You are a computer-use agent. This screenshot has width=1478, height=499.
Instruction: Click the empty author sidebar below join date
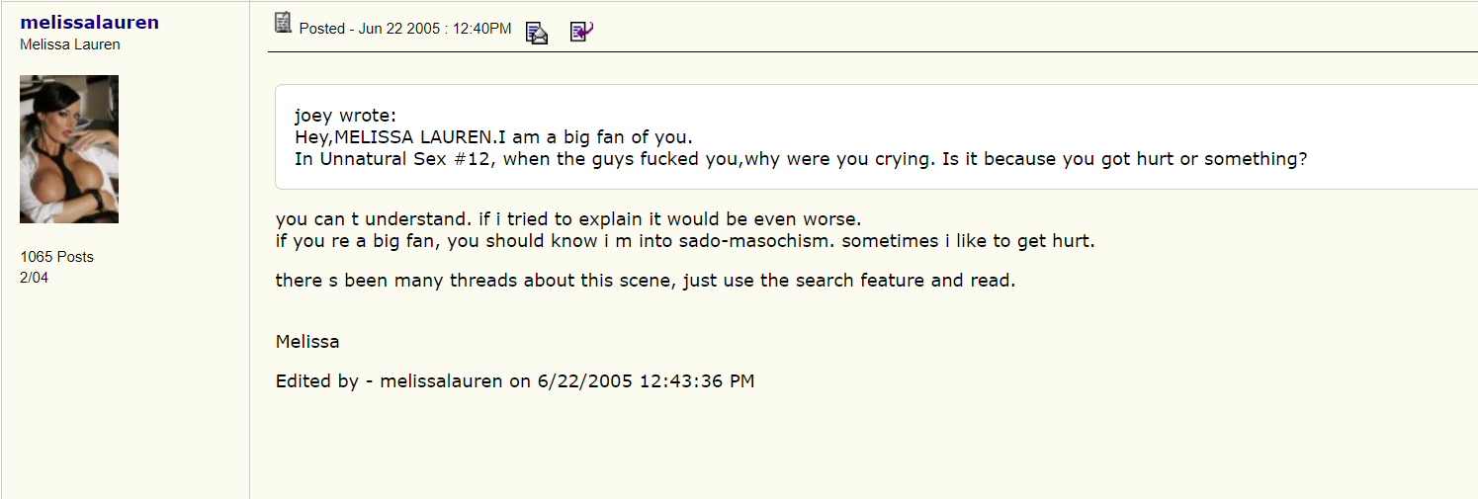click(124, 395)
